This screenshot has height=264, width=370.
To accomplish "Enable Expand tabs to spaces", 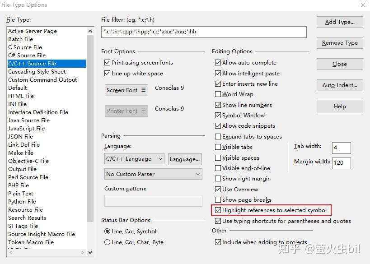I will click(x=218, y=136).
